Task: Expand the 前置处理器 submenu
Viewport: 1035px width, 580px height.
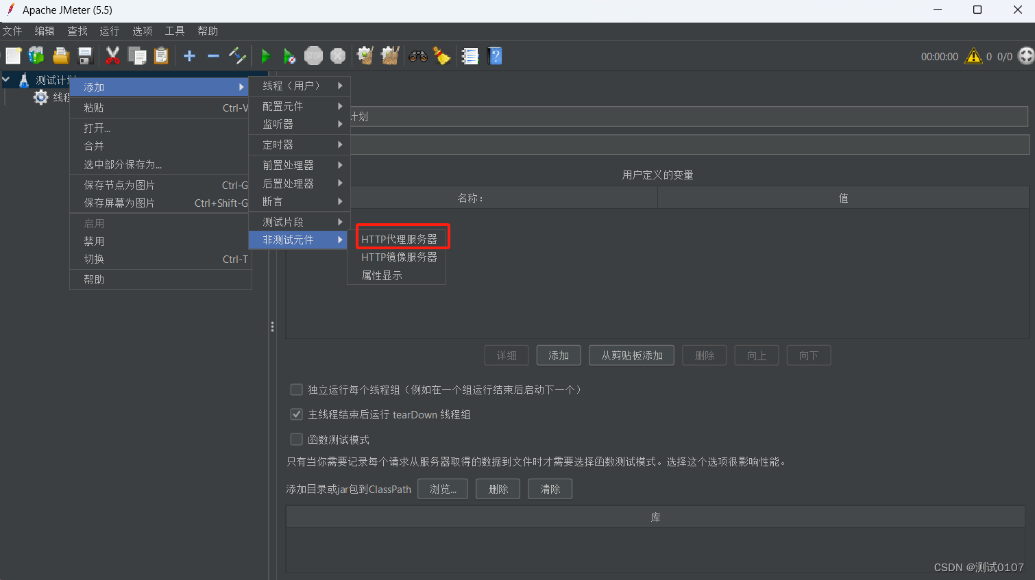Action: [300, 165]
